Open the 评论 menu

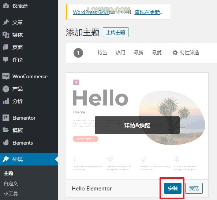[29, 60]
